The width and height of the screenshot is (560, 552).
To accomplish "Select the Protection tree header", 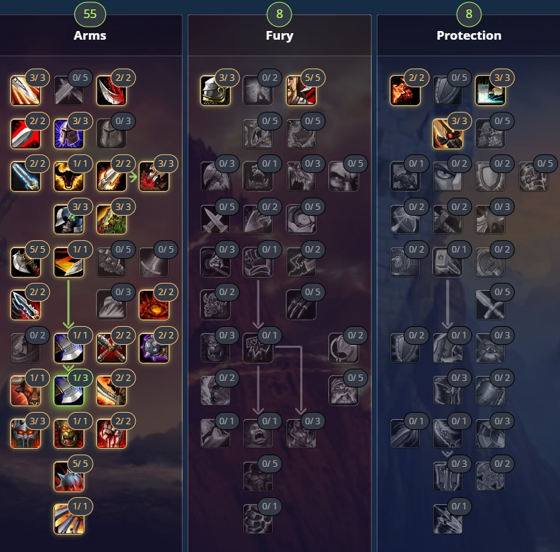I will click(469, 35).
